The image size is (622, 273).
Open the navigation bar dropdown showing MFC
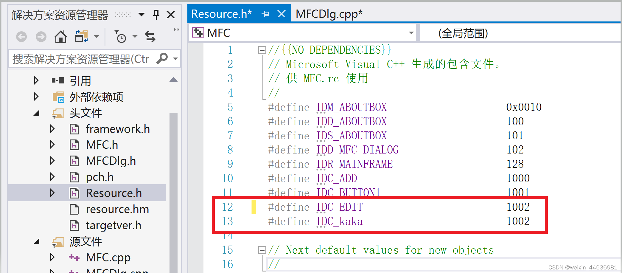coord(411,33)
